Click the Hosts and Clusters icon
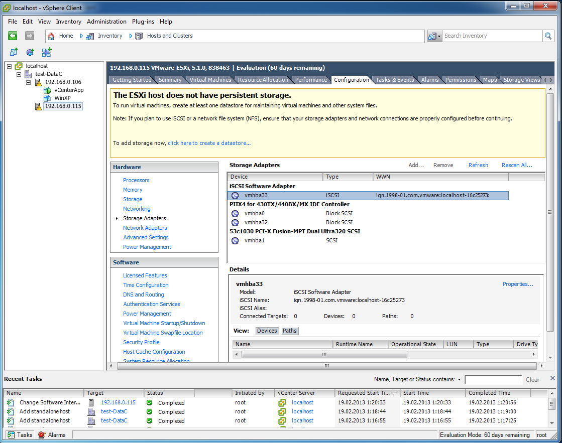562x443 pixels. [x=139, y=36]
